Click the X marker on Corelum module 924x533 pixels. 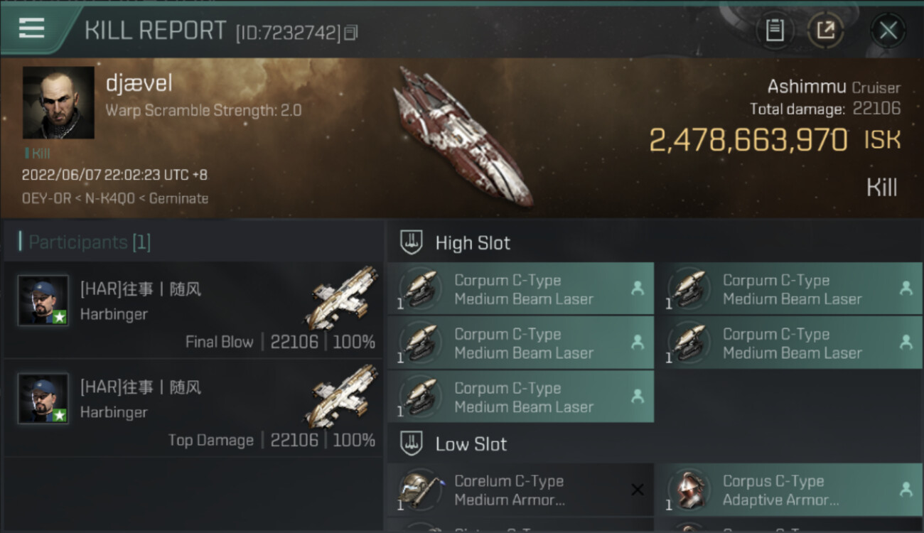[x=638, y=490]
